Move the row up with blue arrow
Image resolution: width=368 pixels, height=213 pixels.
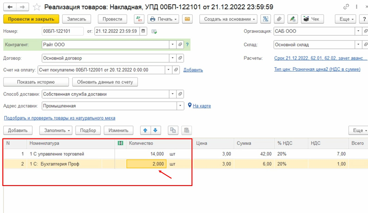(145, 130)
